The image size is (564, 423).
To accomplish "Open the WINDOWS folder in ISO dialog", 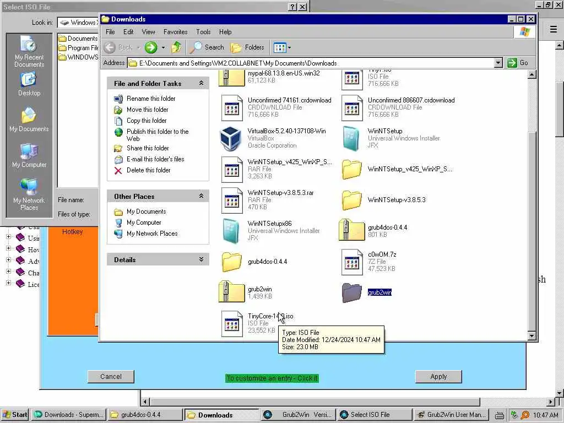I will click(x=78, y=57).
